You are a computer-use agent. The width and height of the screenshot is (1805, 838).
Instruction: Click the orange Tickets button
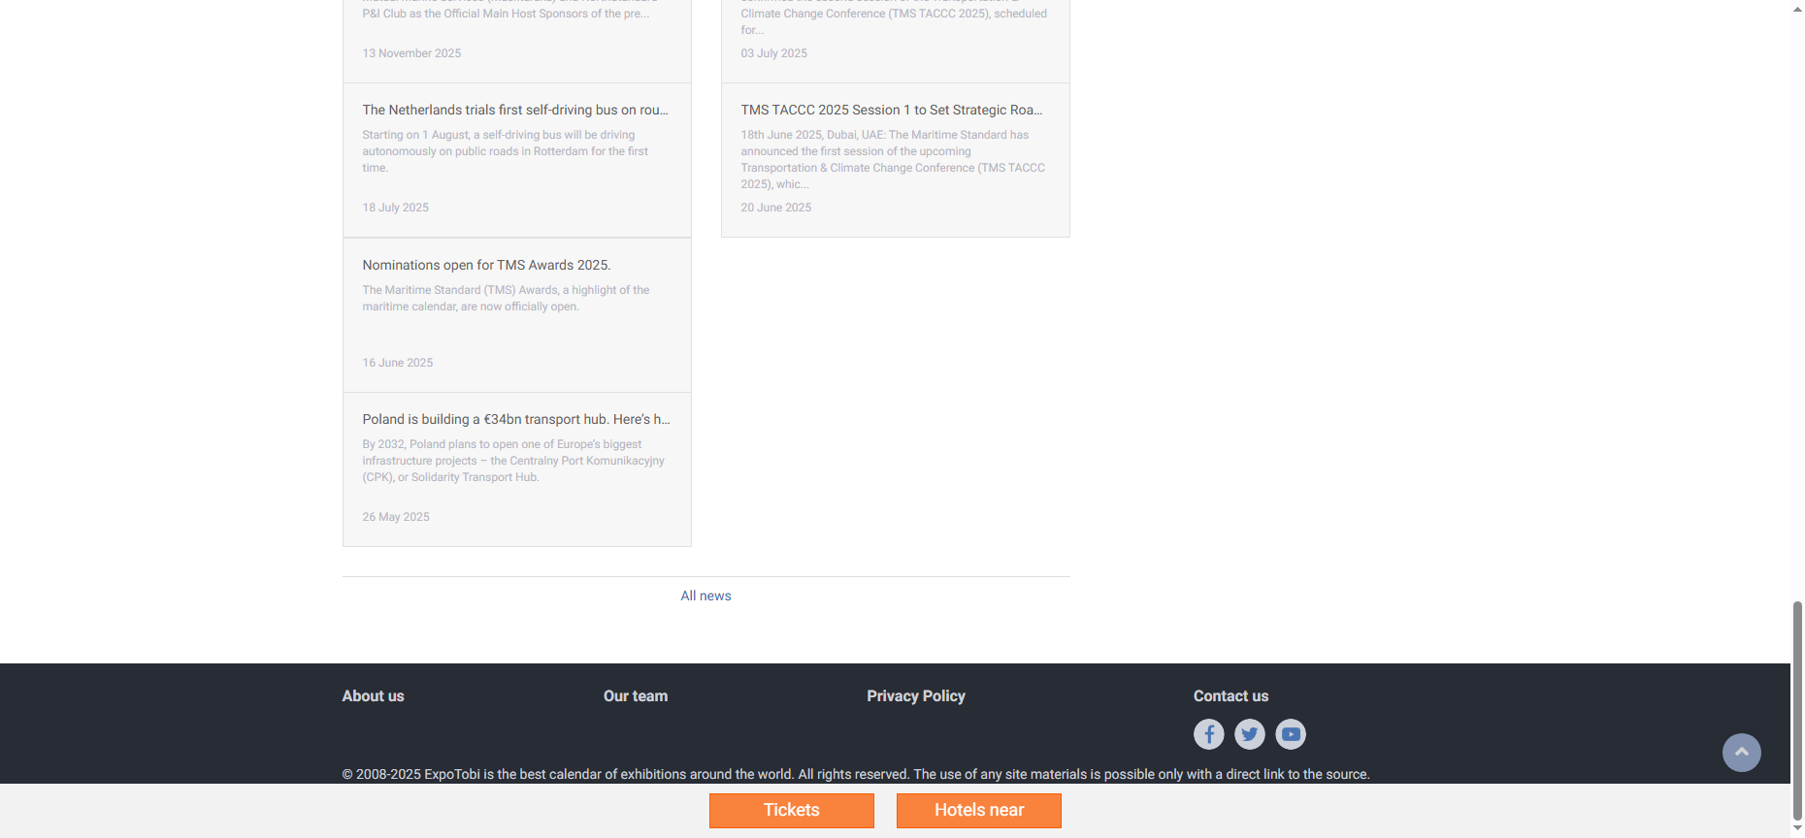[x=791, y=810]
